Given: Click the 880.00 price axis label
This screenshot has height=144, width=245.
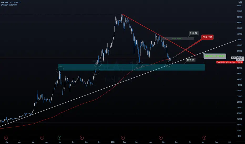Looking at the screenshot, I should click(239, 17).
